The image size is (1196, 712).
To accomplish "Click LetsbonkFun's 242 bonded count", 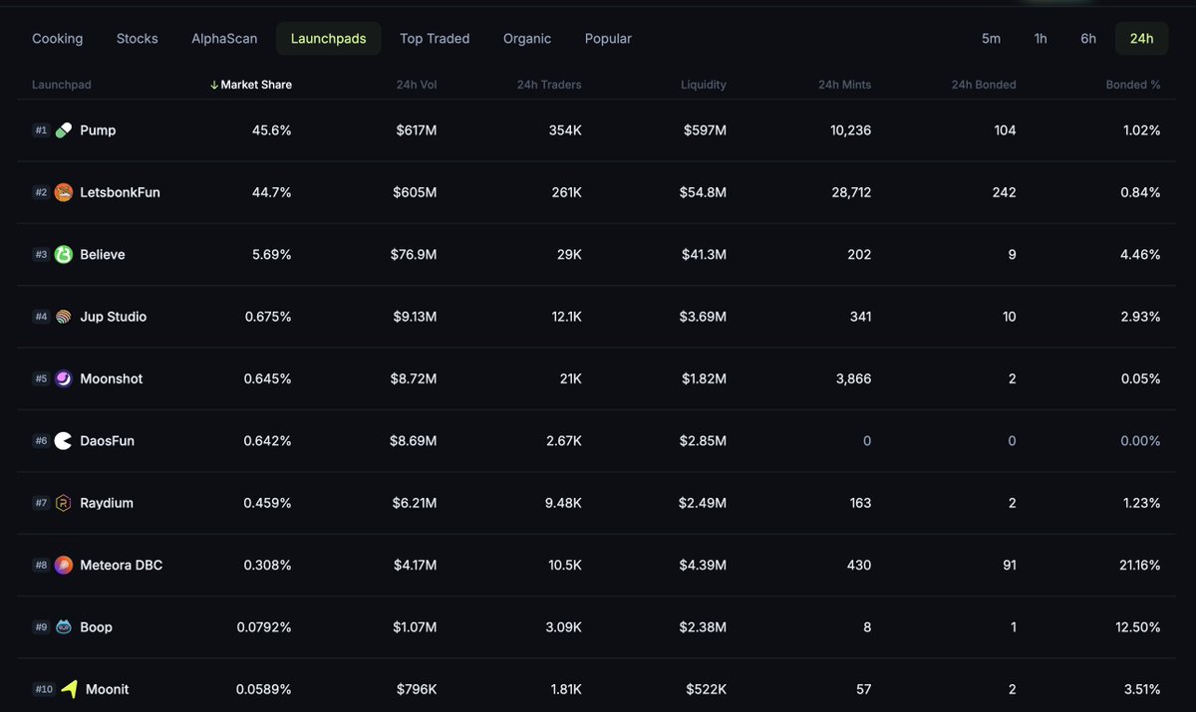I will pyautogui.click(x=1004, y=192).
